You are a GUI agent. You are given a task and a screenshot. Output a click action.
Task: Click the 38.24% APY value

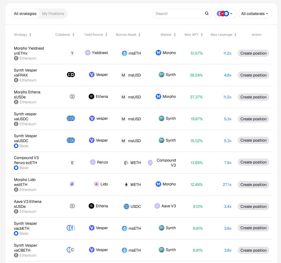196,75
